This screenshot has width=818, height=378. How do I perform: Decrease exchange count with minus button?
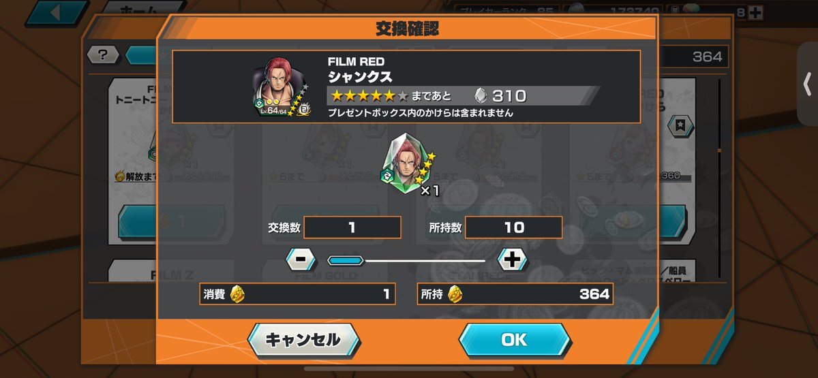pyautogui.click(x=300, y=259)
